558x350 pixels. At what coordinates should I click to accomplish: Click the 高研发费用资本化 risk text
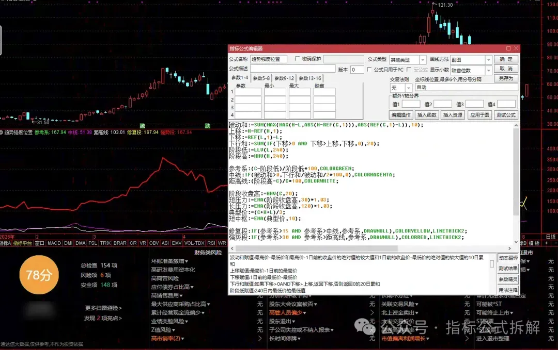pyautogui.click(x=173, y=270)
